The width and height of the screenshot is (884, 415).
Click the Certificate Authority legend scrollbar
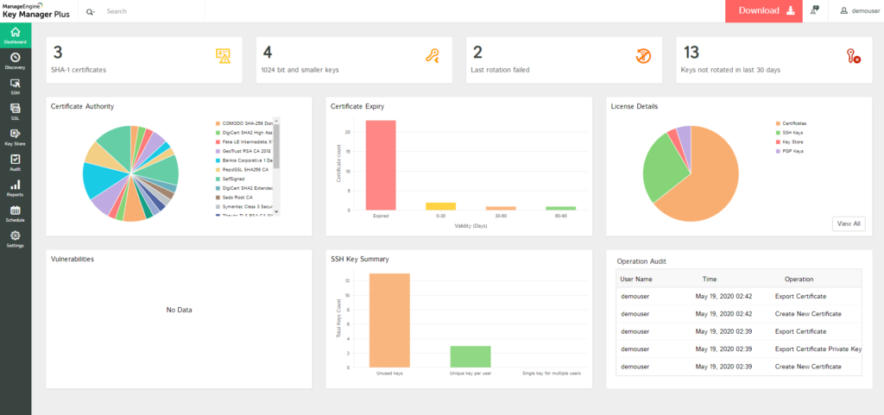tap(277, 147)
